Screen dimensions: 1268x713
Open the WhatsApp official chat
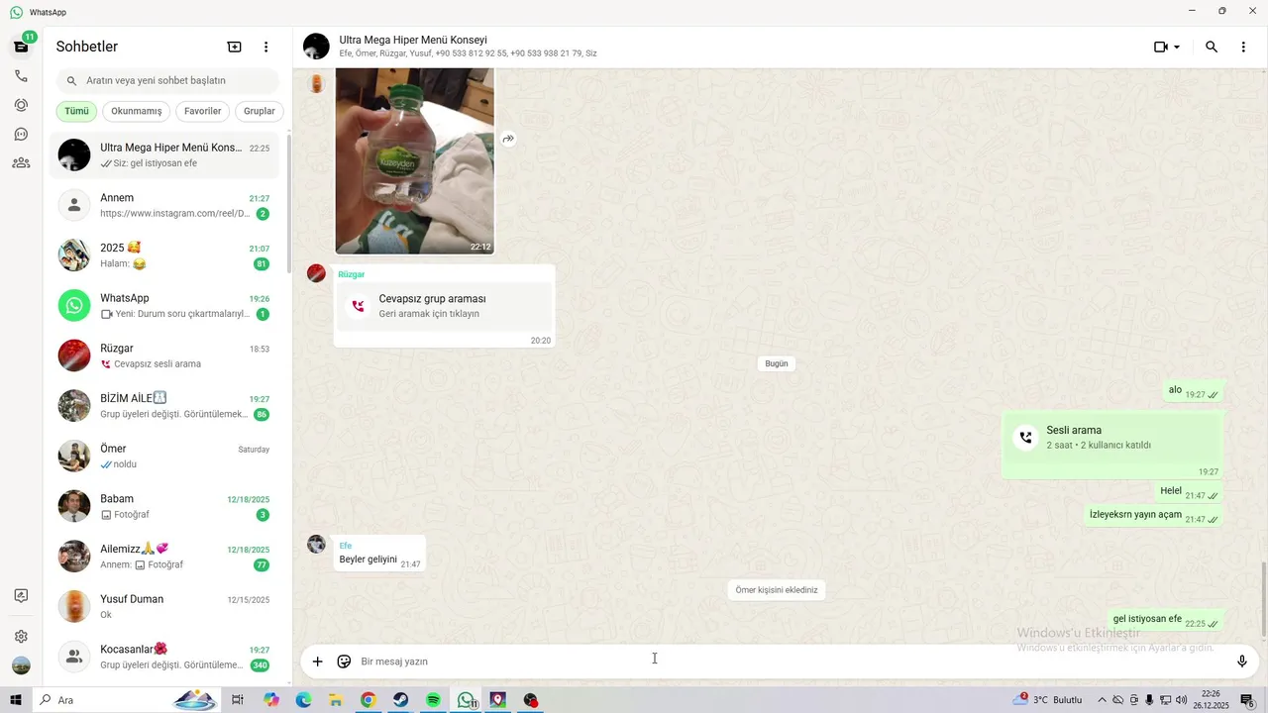tap(164, 305)
